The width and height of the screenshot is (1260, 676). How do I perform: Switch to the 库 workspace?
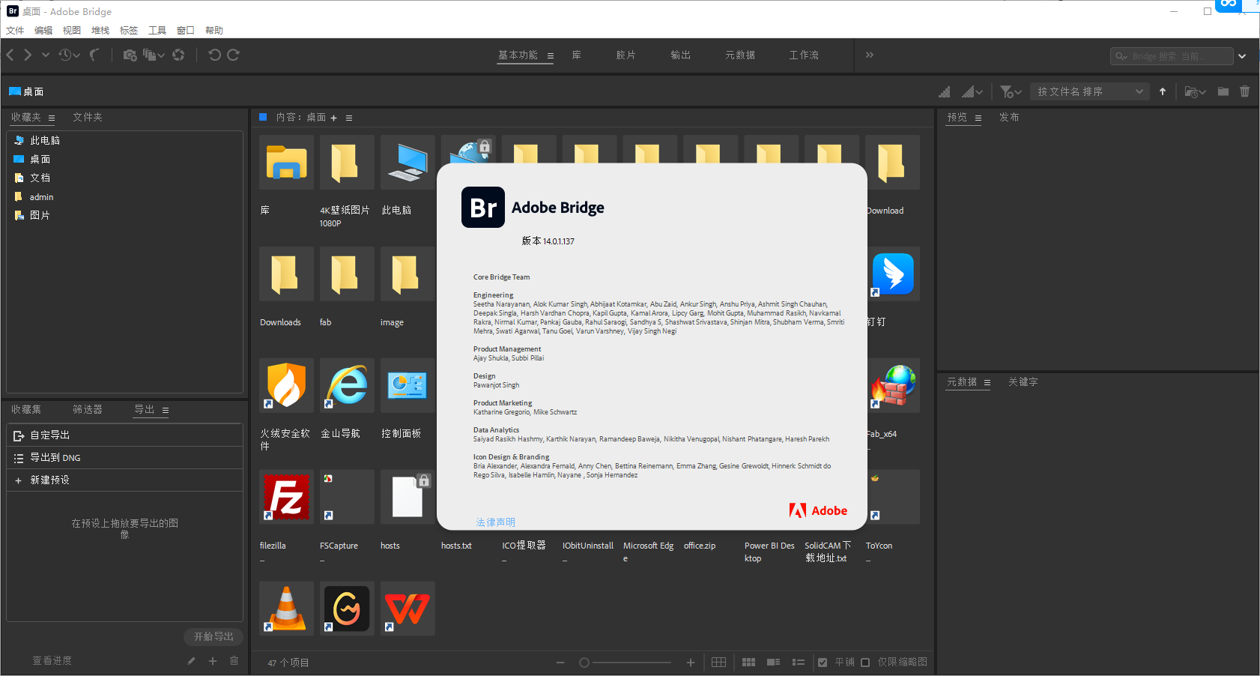[x=576, y=55]
